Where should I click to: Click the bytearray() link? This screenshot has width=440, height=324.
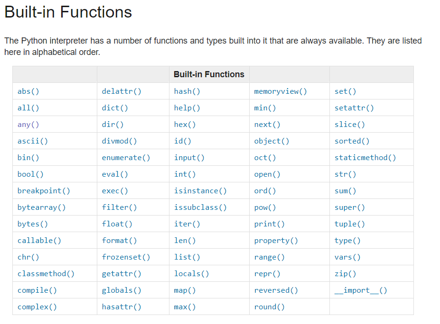[41, 207]
